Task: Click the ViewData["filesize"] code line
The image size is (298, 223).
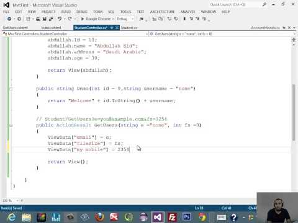Action: [85, 143]
